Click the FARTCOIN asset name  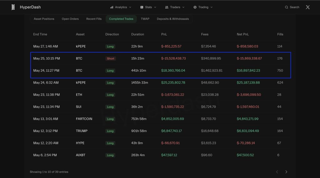pyautogui.click(x=84, y=119)
